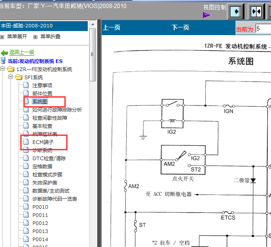The height and width of the screenshot is (247, 271).
Task: Click the 当前为 label
Action: [244, 29]
